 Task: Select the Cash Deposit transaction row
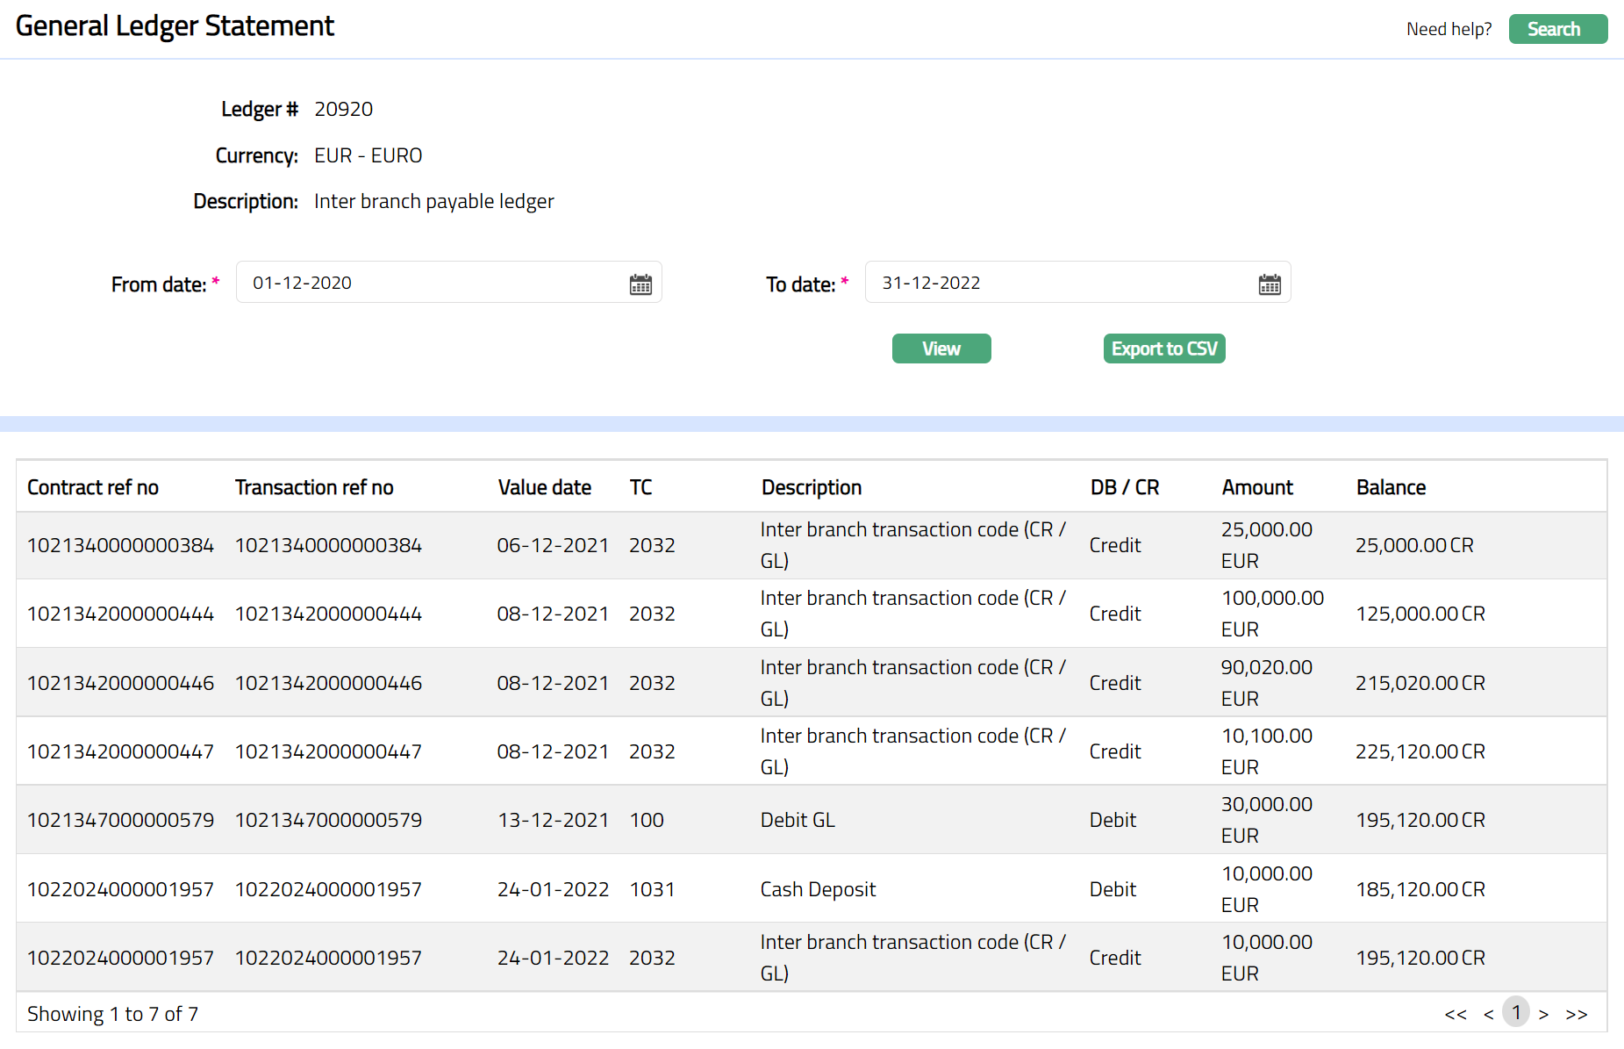pos(817,889)
